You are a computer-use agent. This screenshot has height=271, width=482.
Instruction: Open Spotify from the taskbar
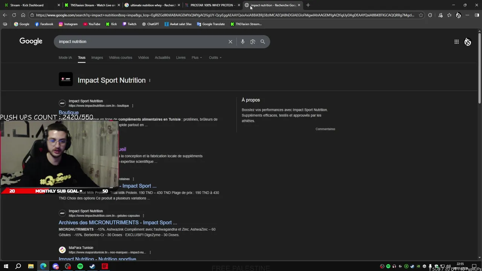80,266
